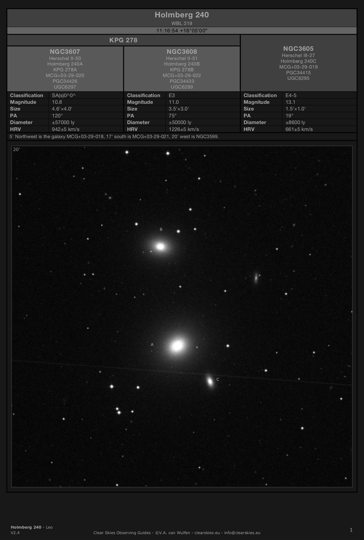Select HRV value 661±5 km/s
This screenshot has width=364, height=540.
(299, 129)
